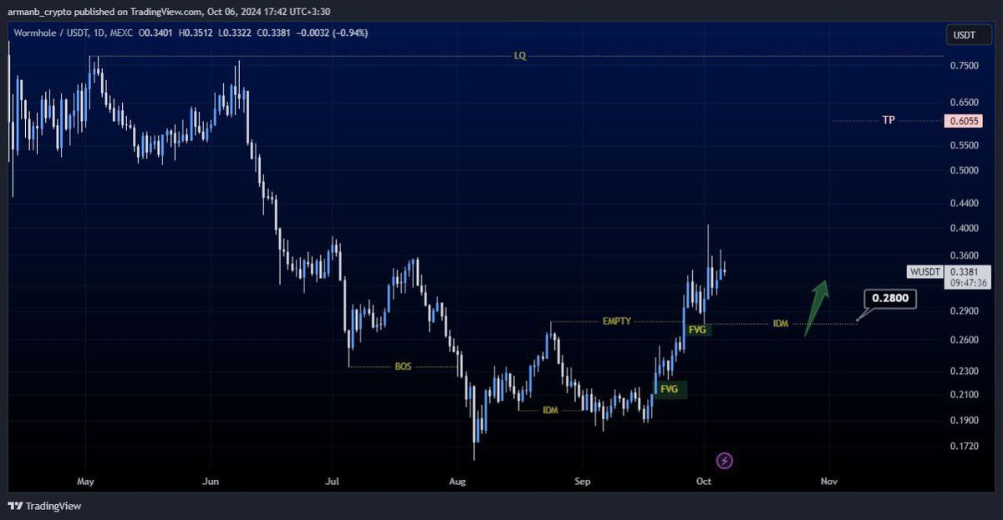
Task: Click the WUSDT symbol price tag
Action: (x=926, y=271)
